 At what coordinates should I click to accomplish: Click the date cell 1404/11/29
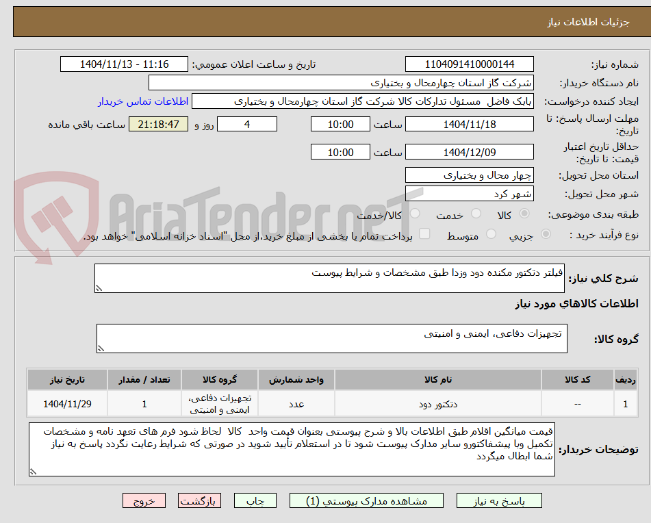[67, 404]
